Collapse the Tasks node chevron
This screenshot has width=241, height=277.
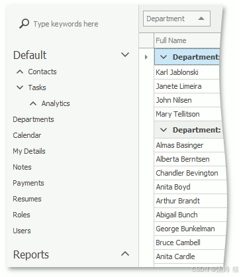[20, 87]
